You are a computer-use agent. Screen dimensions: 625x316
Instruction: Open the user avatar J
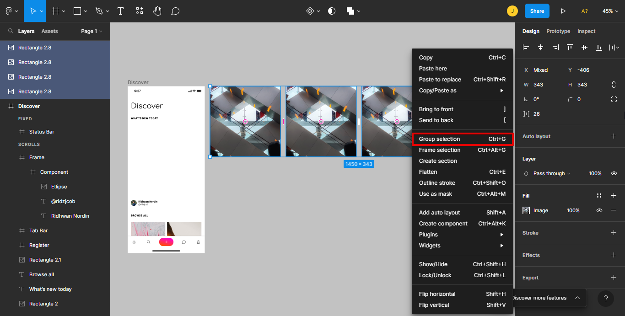tap(512, 11)
